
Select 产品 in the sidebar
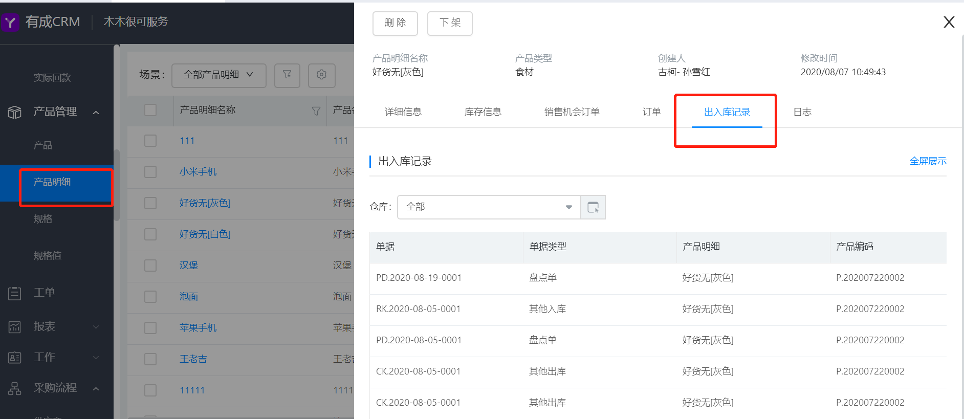point(43,145)
